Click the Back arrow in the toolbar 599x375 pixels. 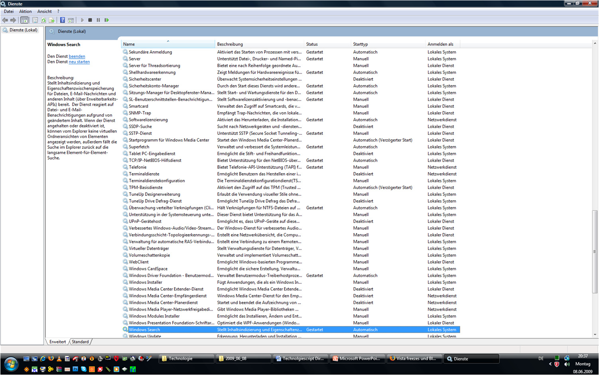(5, 20)
